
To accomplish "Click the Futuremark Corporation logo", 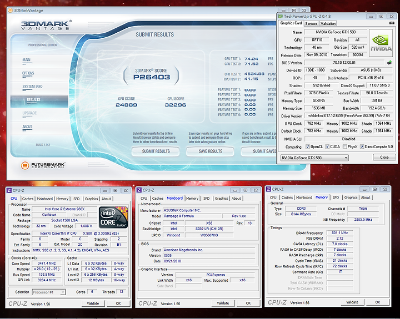I will (43, 166).
